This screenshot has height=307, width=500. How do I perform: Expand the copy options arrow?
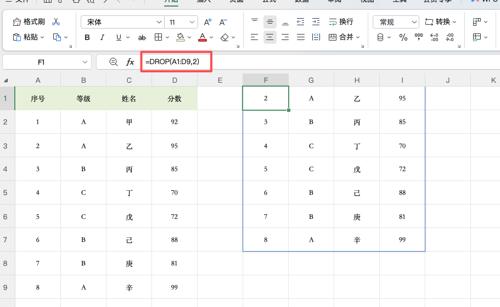tap(66, 37)
